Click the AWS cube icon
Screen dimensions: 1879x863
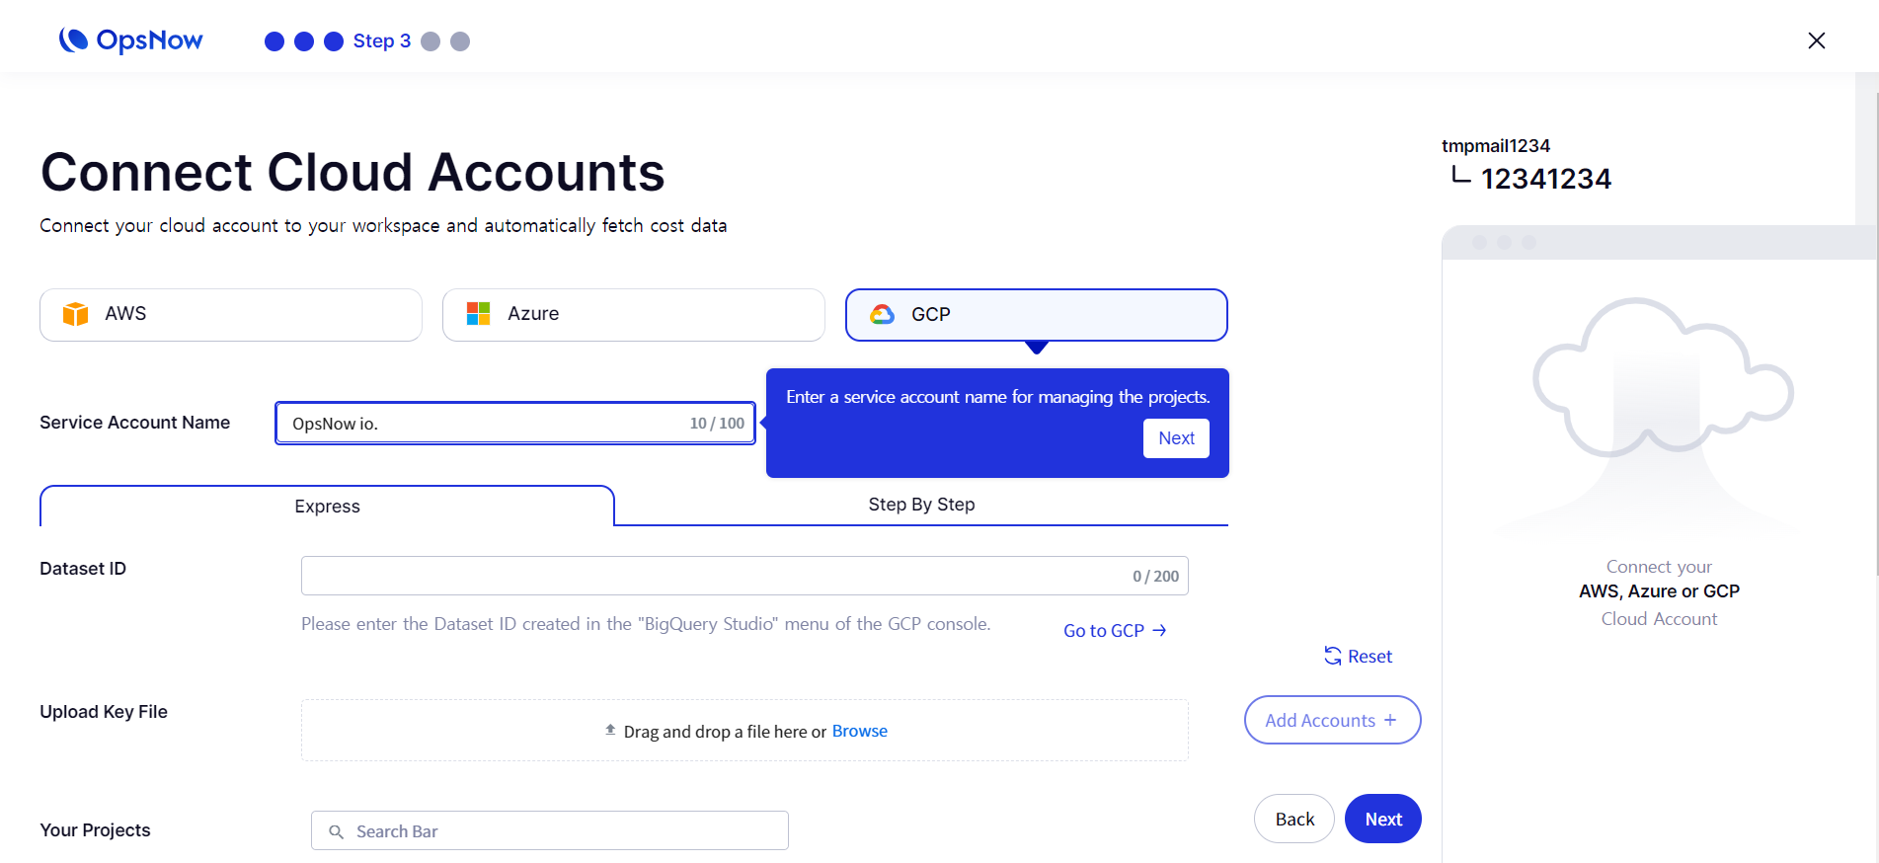76,314
